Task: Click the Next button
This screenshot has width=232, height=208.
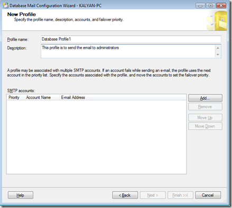Action: (x=153, y=195)
